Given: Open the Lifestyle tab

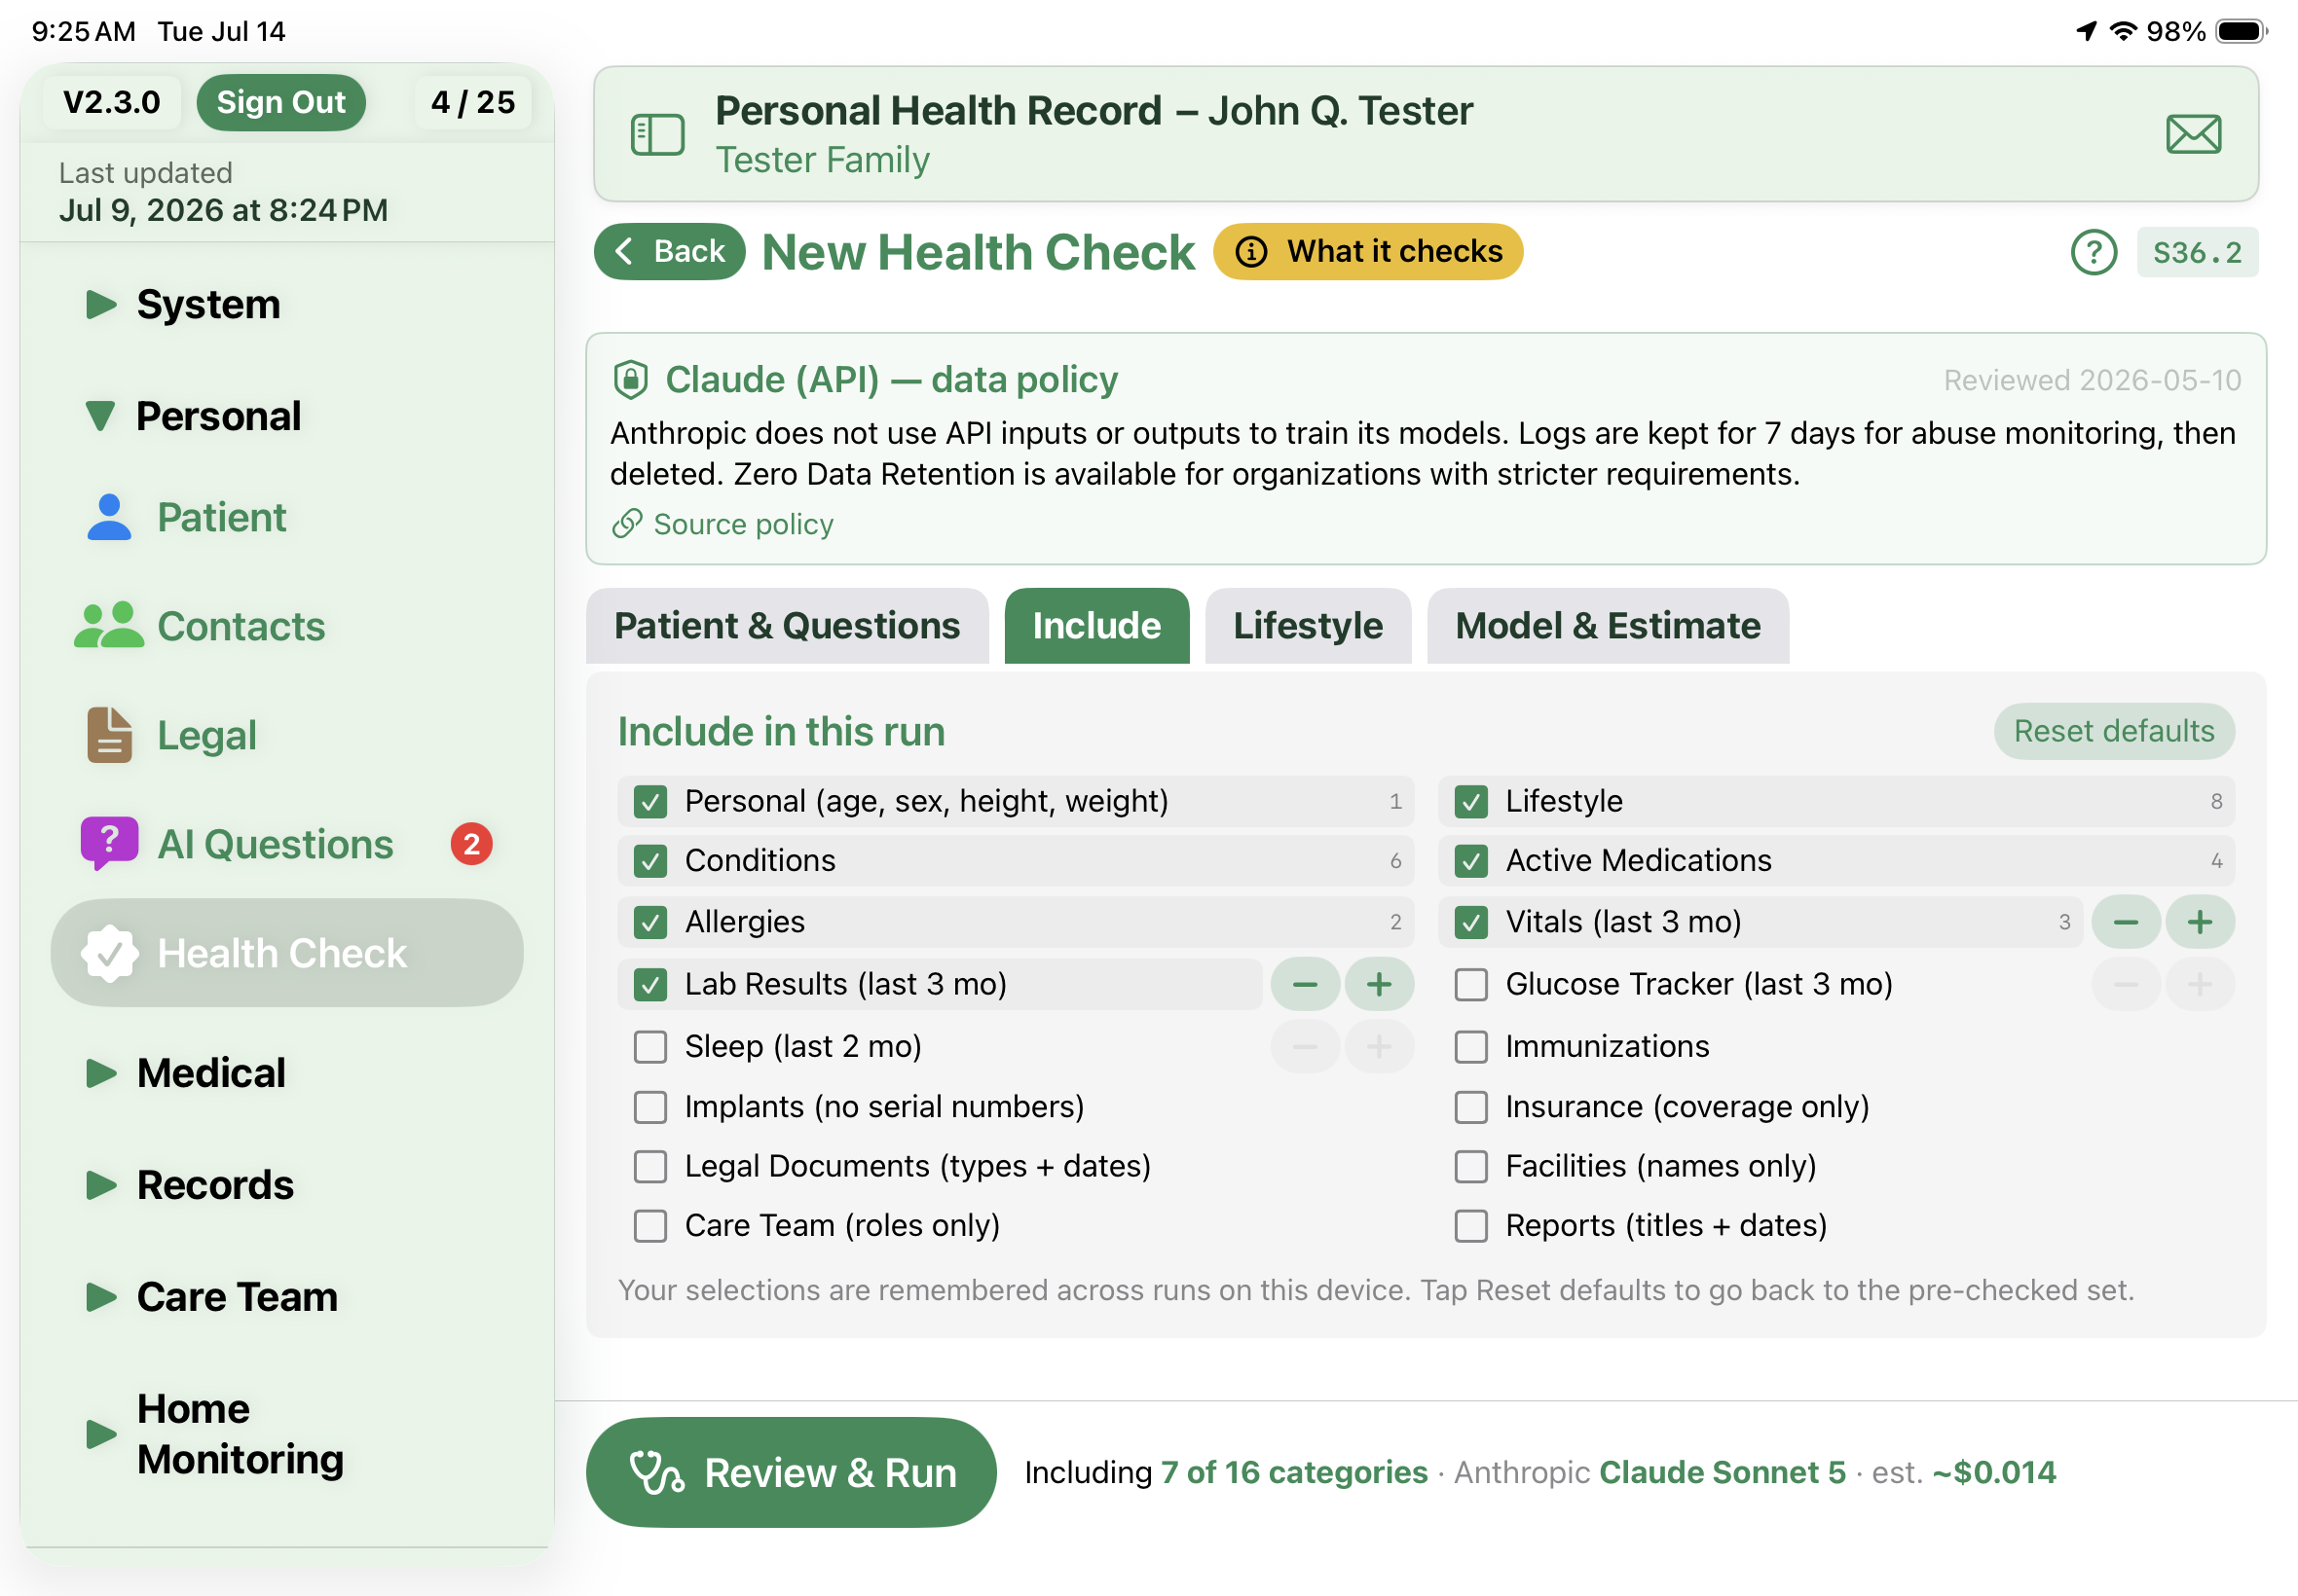Looking at the screenshot, I should coord(1308,626).
